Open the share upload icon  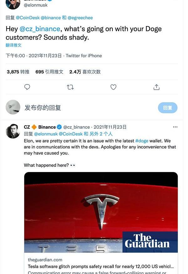156,87
